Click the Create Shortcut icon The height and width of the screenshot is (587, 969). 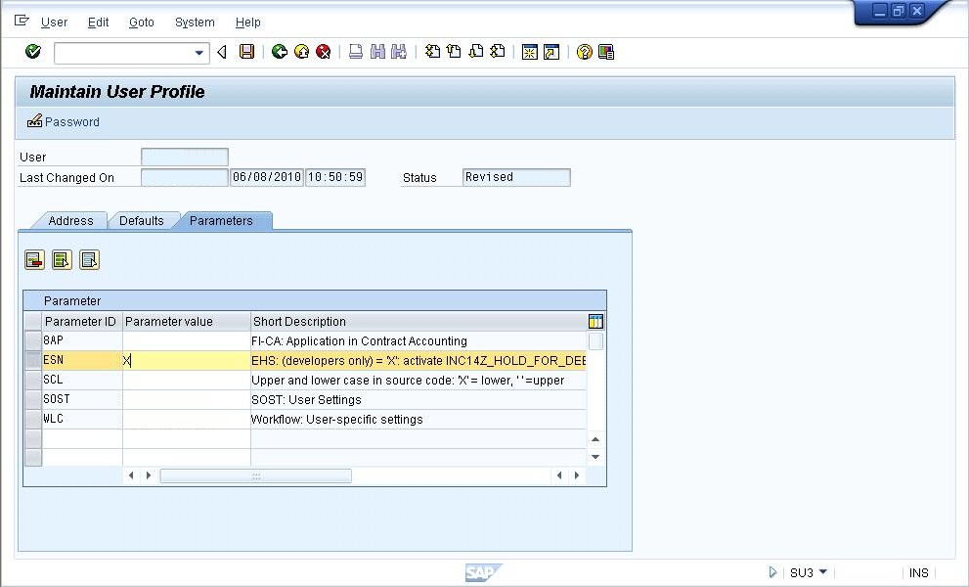click(550, 52)
